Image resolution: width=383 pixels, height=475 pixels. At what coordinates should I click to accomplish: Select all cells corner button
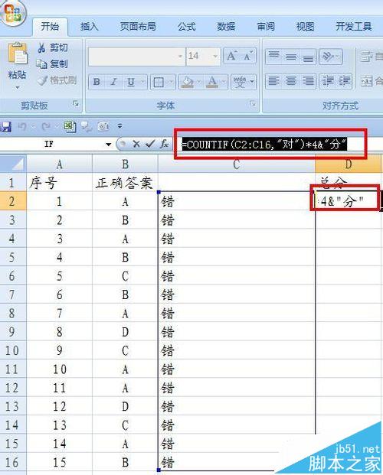[x=13, y=164]
